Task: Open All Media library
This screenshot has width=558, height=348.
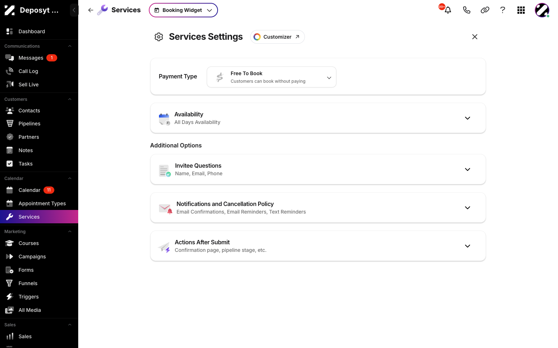Action: click(x=39, y=310)
